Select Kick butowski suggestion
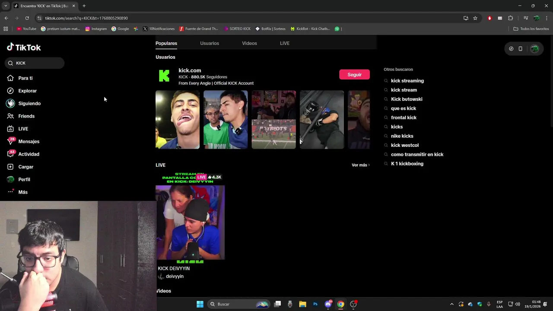553x311 pixels. point(407,99)
